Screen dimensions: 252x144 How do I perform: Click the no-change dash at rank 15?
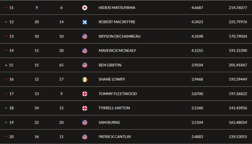coord(6,65)
